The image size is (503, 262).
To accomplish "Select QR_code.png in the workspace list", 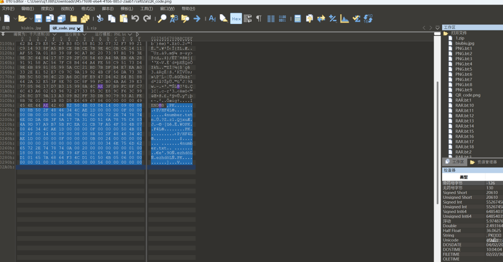I will pyautogui.click(x=468, y=95).
